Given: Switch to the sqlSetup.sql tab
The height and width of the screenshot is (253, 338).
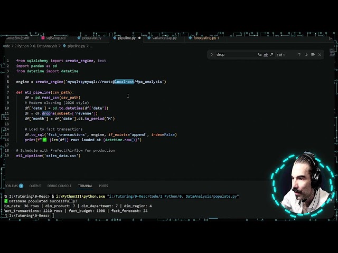Looking at the screenshot, I should [x=56, y=38].
